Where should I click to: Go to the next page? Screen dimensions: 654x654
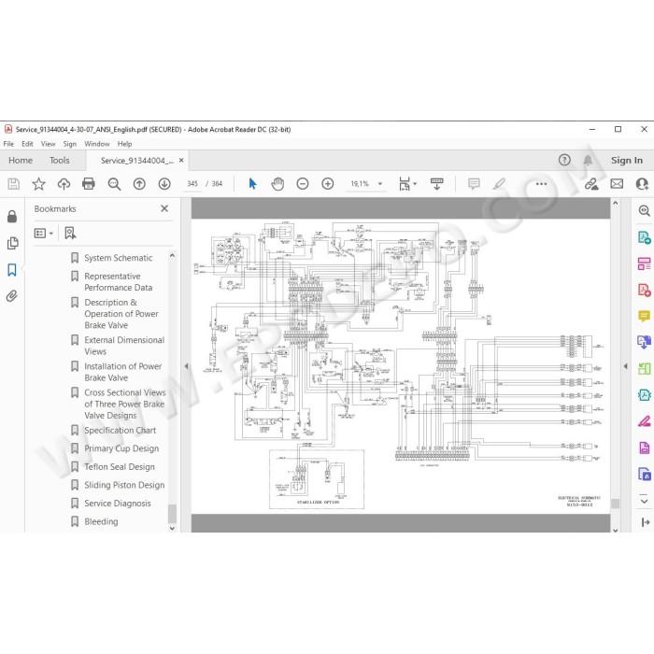(x=164, y=184)
